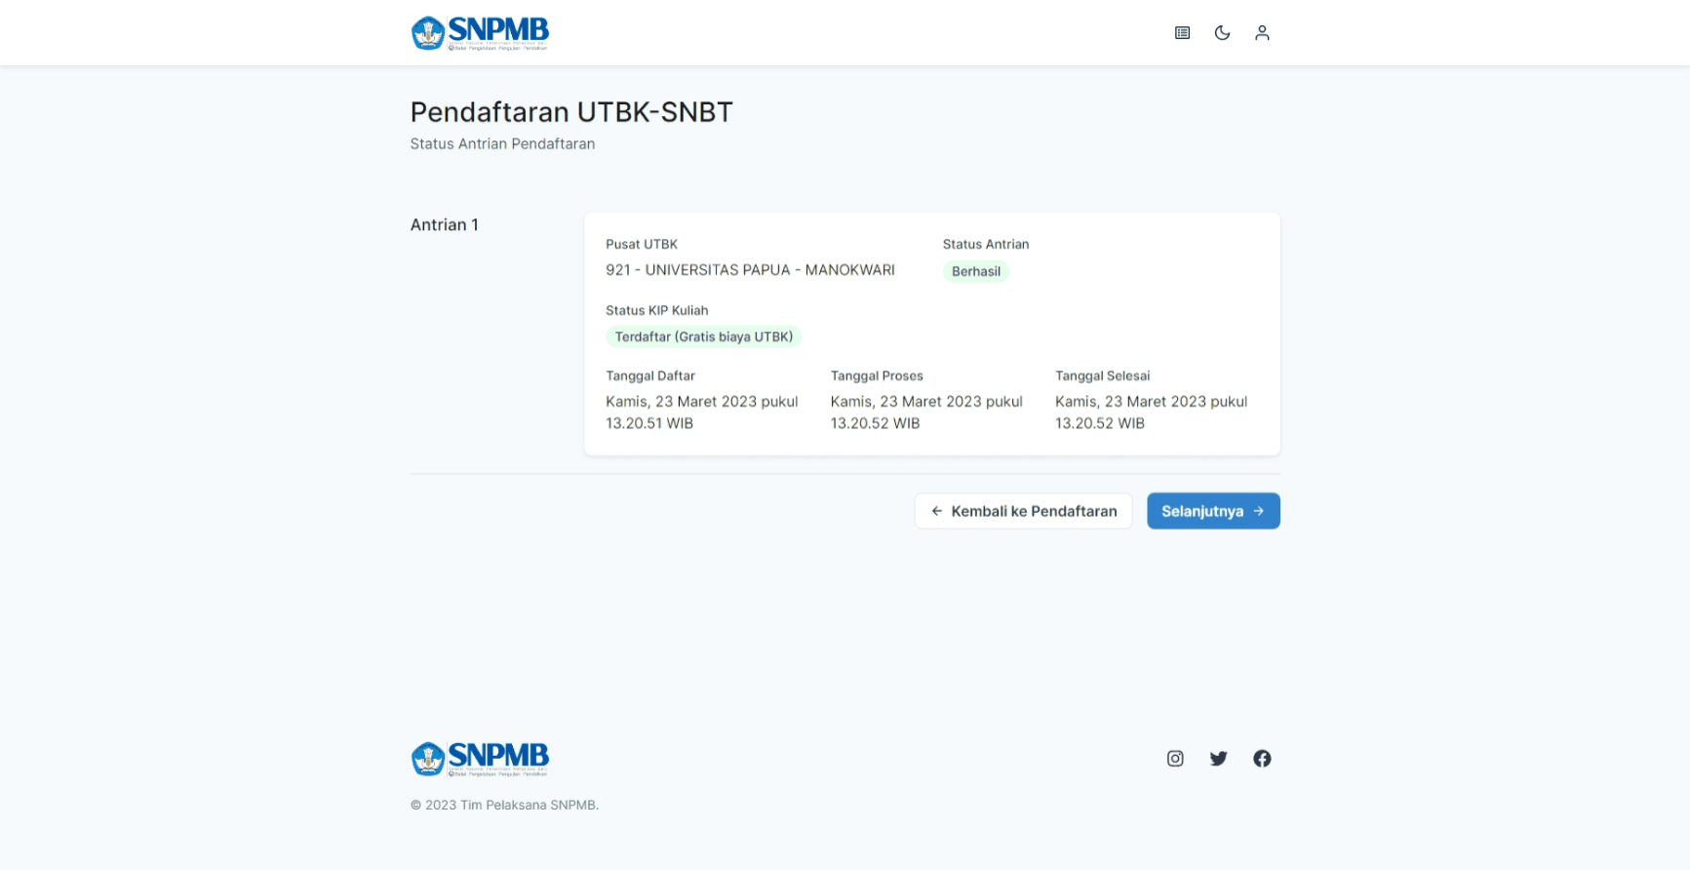Click the Status KIP Kuliah label
Image resolution: width=1690 pixels, height=870 pixels.
(x=657, y=311)
